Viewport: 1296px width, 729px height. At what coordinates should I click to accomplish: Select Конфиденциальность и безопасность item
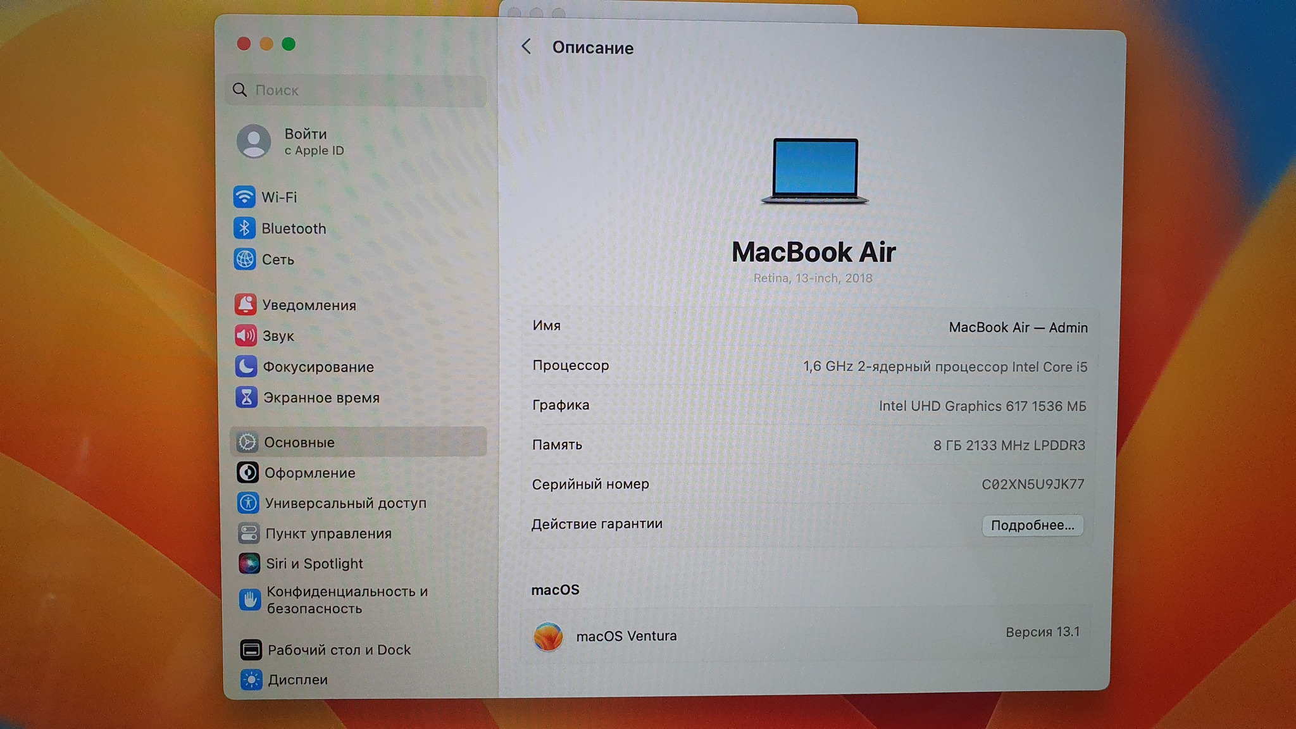[347, 599]
